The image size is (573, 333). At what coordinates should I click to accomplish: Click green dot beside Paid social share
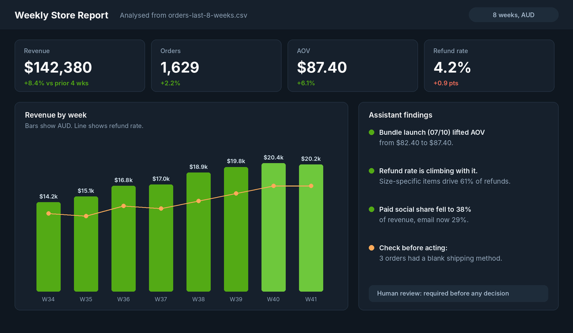coord(371,209)
